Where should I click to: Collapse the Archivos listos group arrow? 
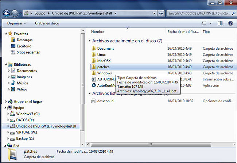click(89, 93)
